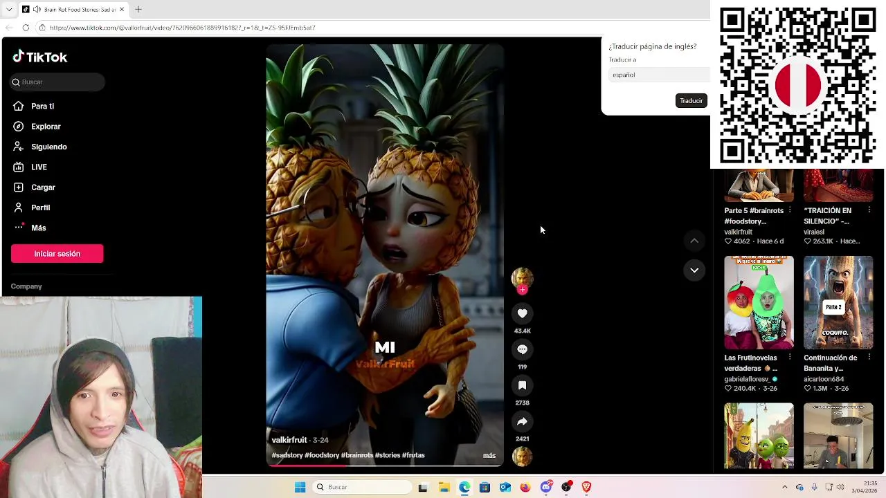Open the tab list dropdown arrow
Viewport: 886px width, 498px height.
(x=9, y=10)
